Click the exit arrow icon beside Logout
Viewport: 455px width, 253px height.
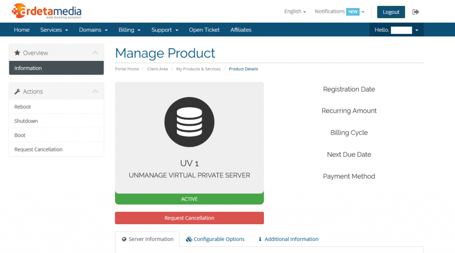(x=415, y=12)
